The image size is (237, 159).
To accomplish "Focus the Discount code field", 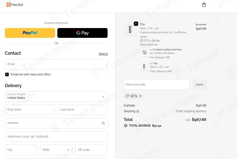I will pos(157,85).
